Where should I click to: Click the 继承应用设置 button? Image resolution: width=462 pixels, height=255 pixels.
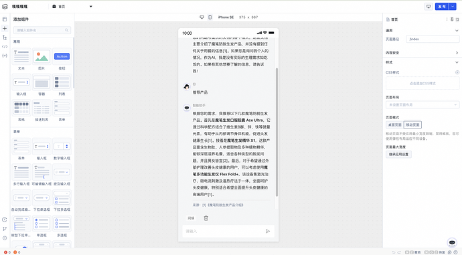pyautogui.click(x=398, y=155)
